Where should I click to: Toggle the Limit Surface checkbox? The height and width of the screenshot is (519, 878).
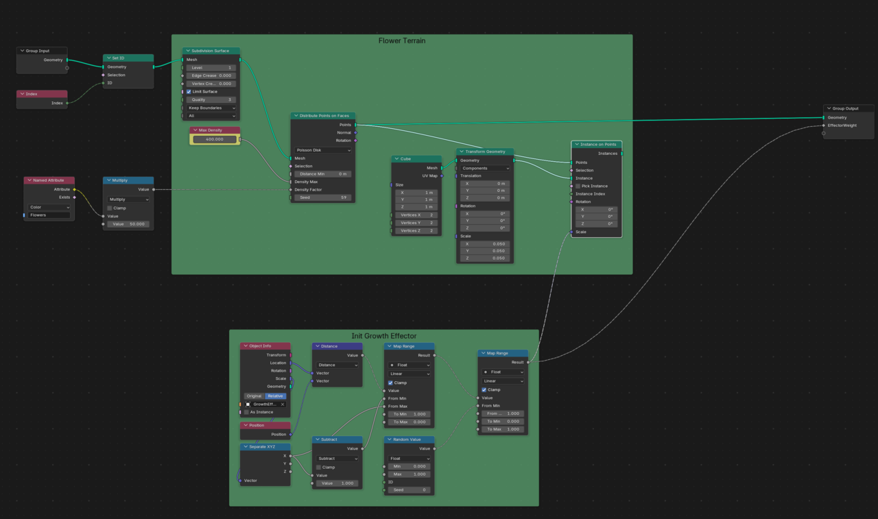189,92
